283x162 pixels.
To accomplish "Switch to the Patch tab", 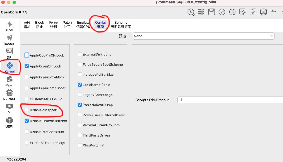I will coord(67,25).
